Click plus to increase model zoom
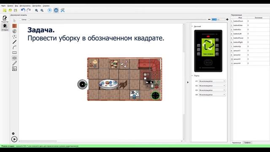The height and width of the screenshot is (152, 270). tap(227, 19)
